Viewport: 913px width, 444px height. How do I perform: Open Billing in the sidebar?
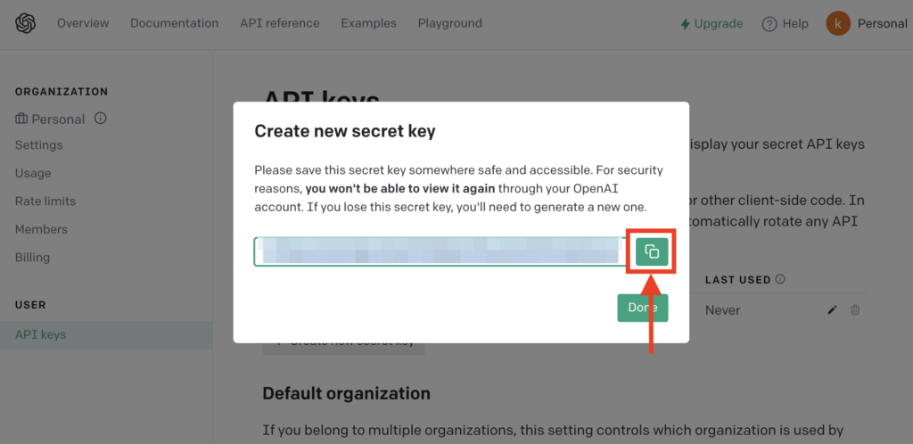[33, 257]
